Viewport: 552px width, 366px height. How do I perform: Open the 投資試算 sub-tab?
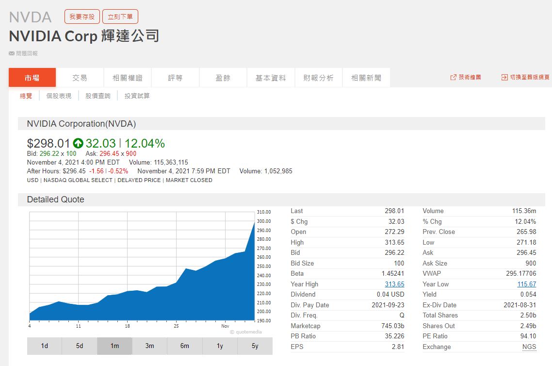[137, 96]
